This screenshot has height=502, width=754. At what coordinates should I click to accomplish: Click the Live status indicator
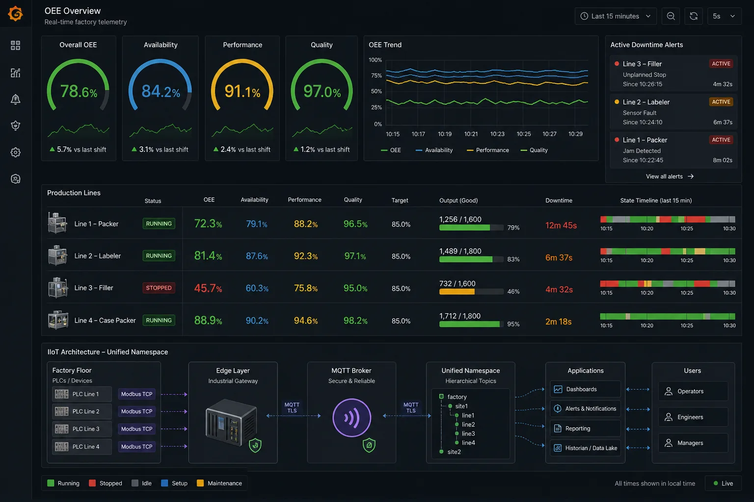point(723,483)
